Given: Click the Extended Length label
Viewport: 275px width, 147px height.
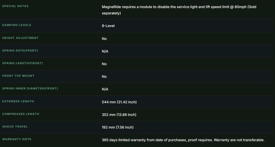Looking at the screenshot, I should coord(18,101).
